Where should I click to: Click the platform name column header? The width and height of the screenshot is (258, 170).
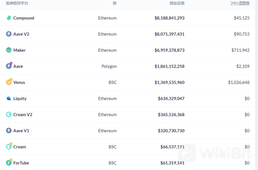tap(17, 3)
